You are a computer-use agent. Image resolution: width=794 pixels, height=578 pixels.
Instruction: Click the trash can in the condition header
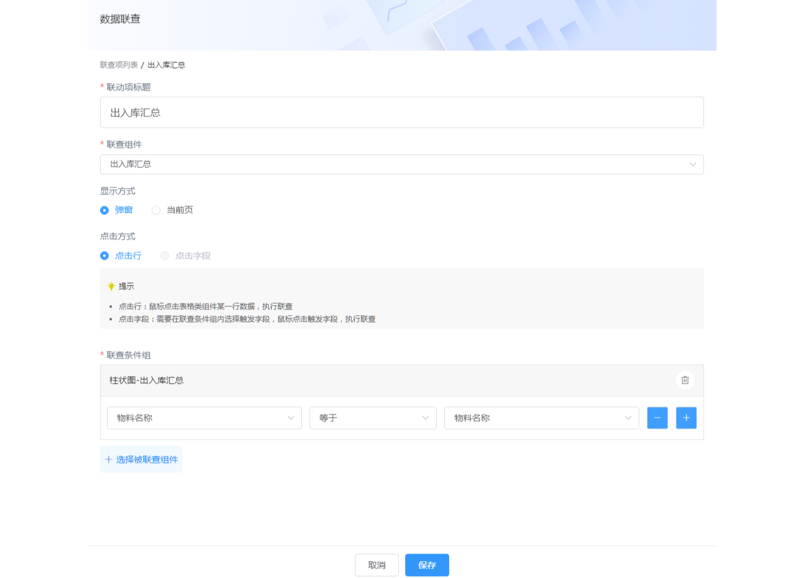(x=685, y=381)
